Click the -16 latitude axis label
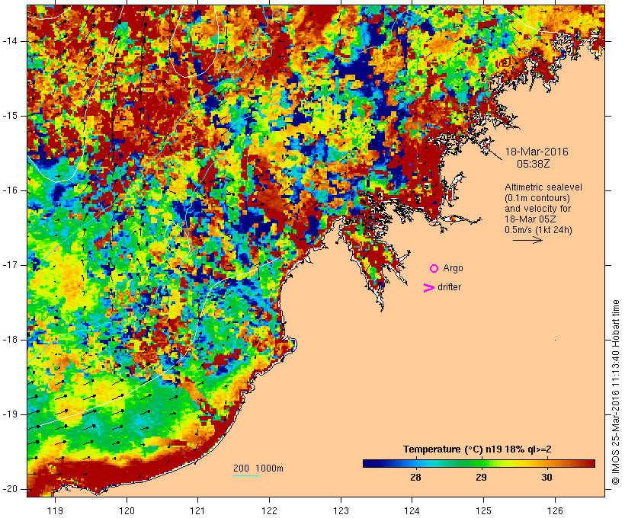Image resolution: width=625 pixels, height=518 pixels. click(x=10, y=190)
